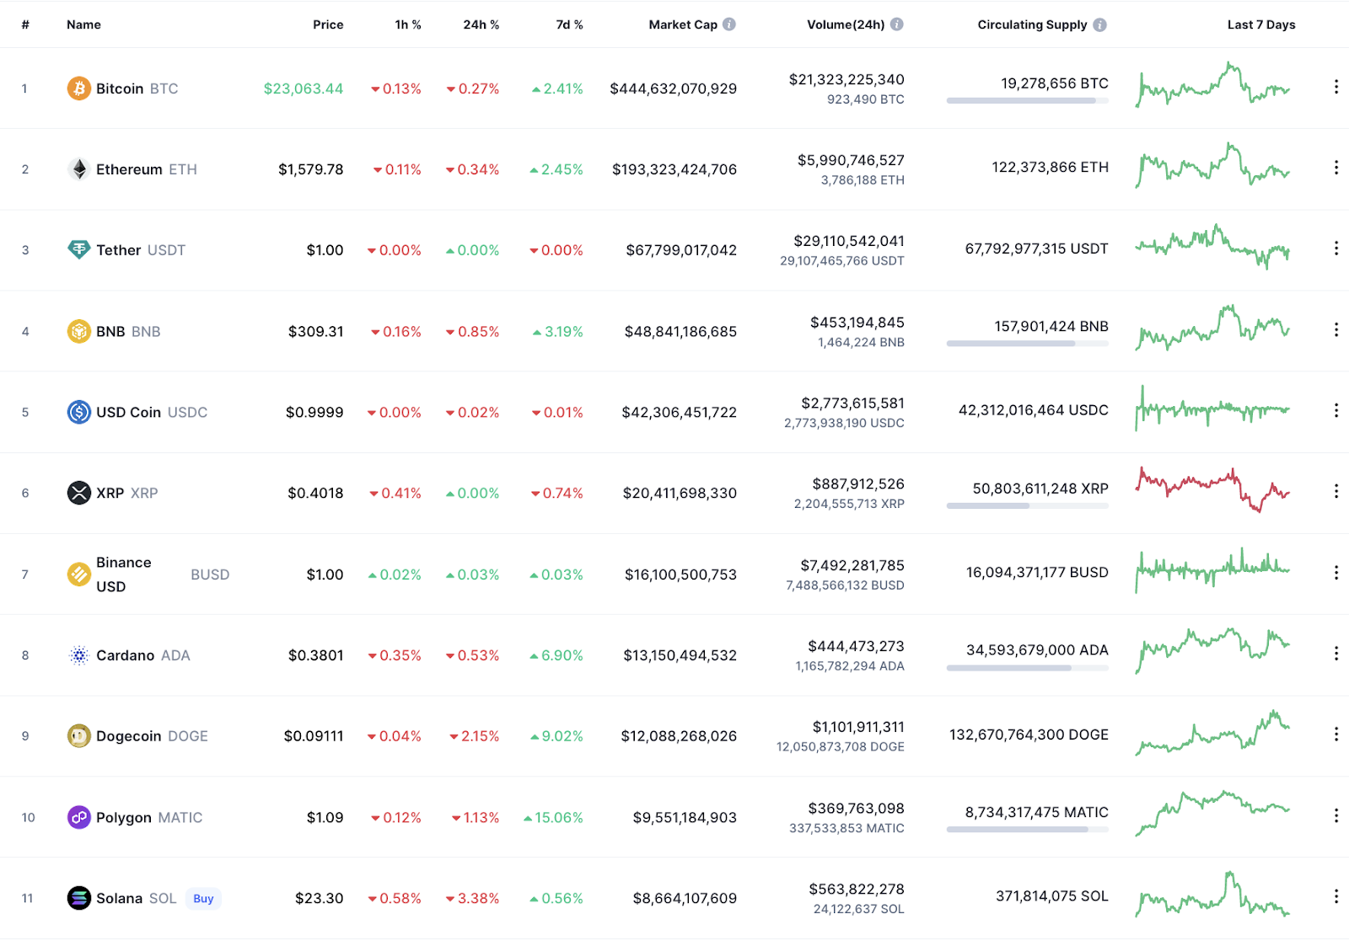Viewport: 1349px width, 946px height.
Task: Click the Dogecoin logo icon
Action: 78,736
